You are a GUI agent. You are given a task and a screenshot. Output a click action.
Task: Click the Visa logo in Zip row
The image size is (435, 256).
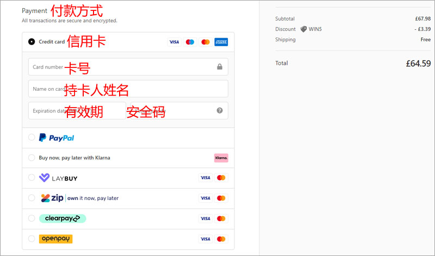[206, 198]
